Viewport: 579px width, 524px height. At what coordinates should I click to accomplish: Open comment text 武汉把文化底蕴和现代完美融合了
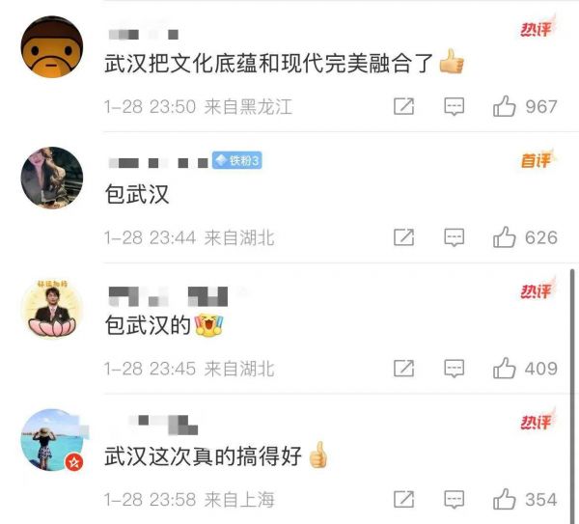(269, 63)
